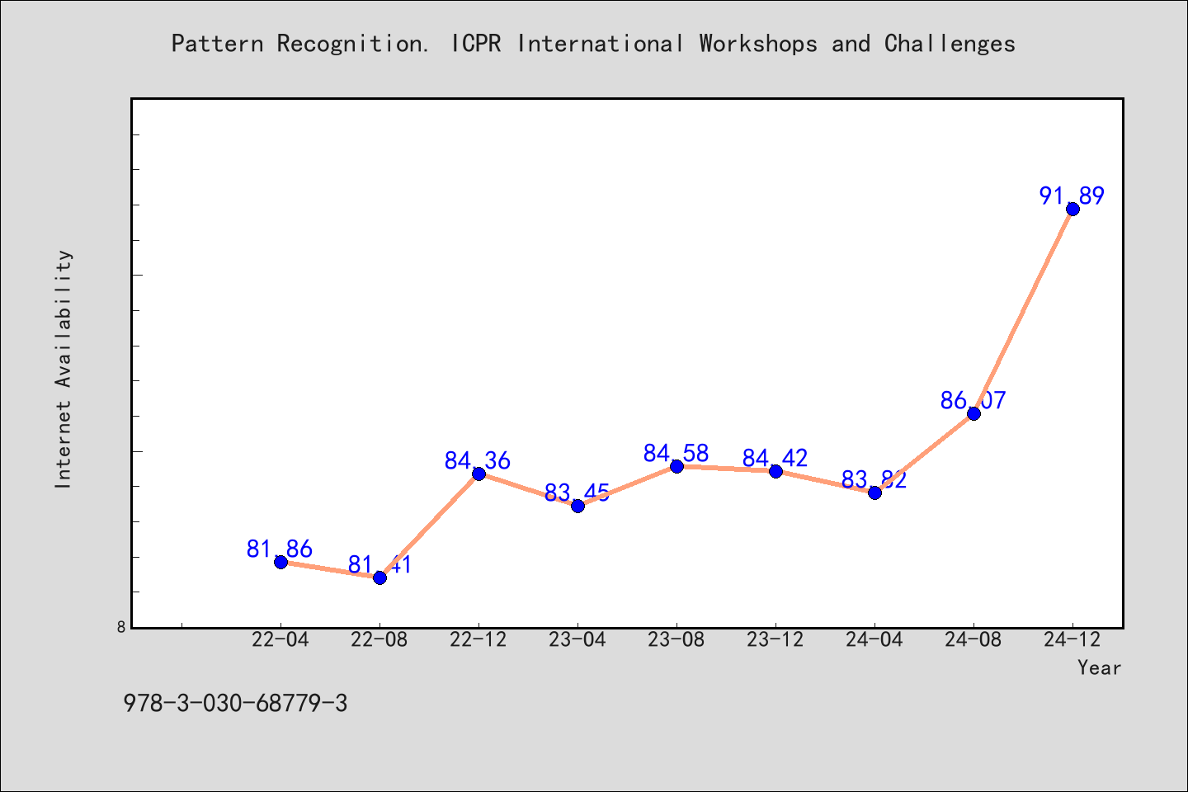Click the chart title about Pattern Recognition ICPR

(x=593, y=44)
